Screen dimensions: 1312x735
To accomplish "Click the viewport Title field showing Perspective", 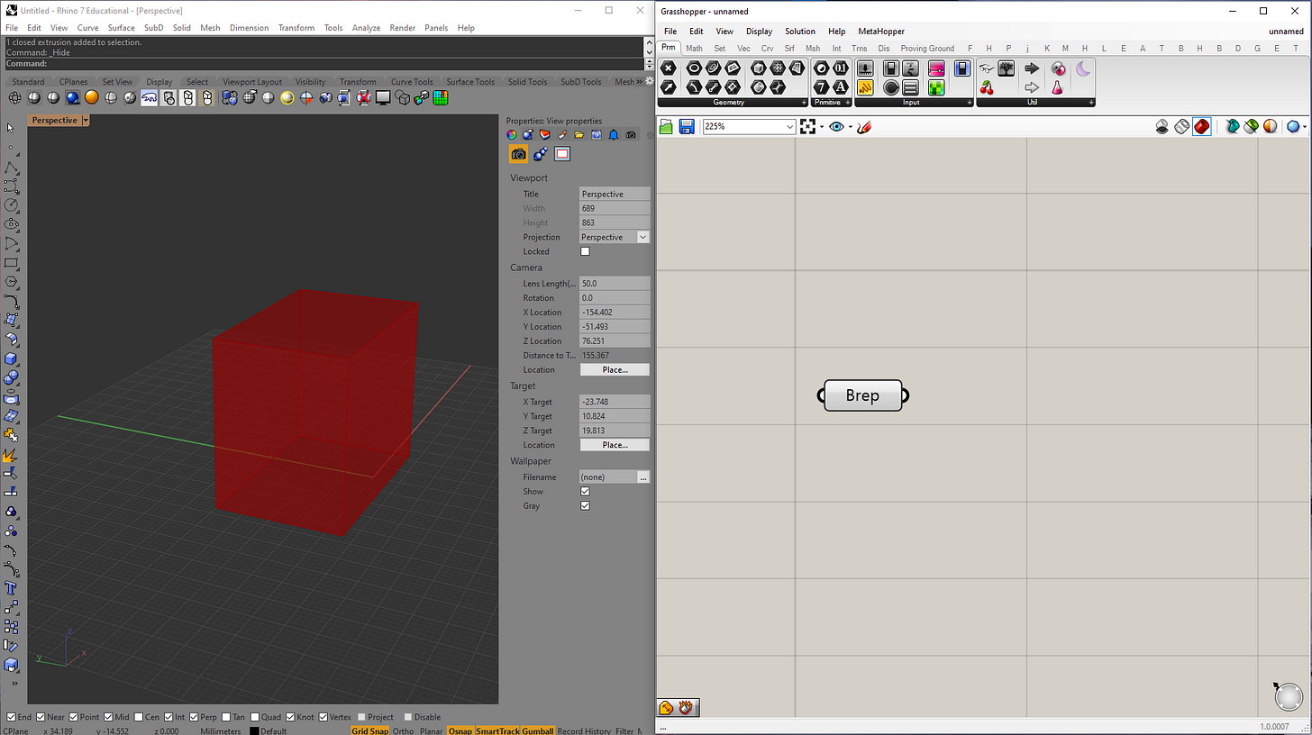I will [615, 194].
